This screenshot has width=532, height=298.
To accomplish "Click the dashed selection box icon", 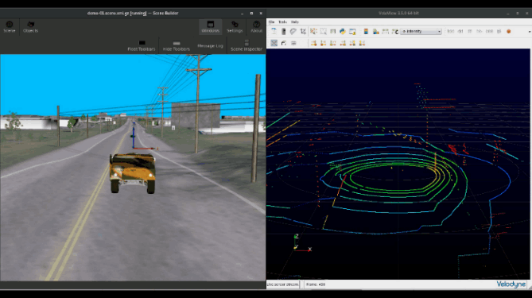I will (x=323, y=32).
